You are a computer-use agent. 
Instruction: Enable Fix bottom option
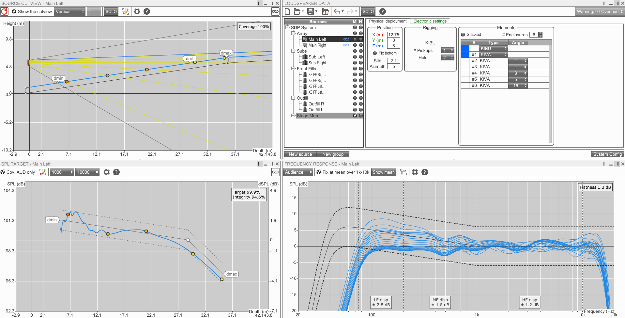tap(375, 53)
